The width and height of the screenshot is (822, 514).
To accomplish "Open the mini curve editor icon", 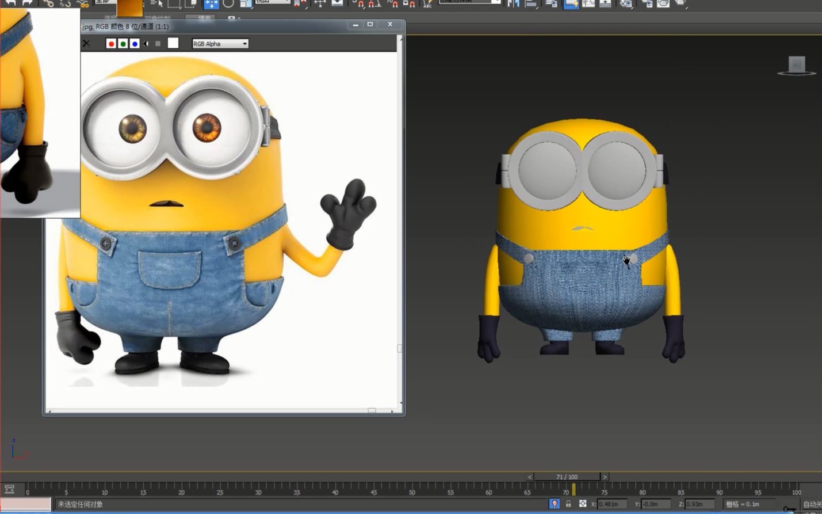I will point(9,489).
